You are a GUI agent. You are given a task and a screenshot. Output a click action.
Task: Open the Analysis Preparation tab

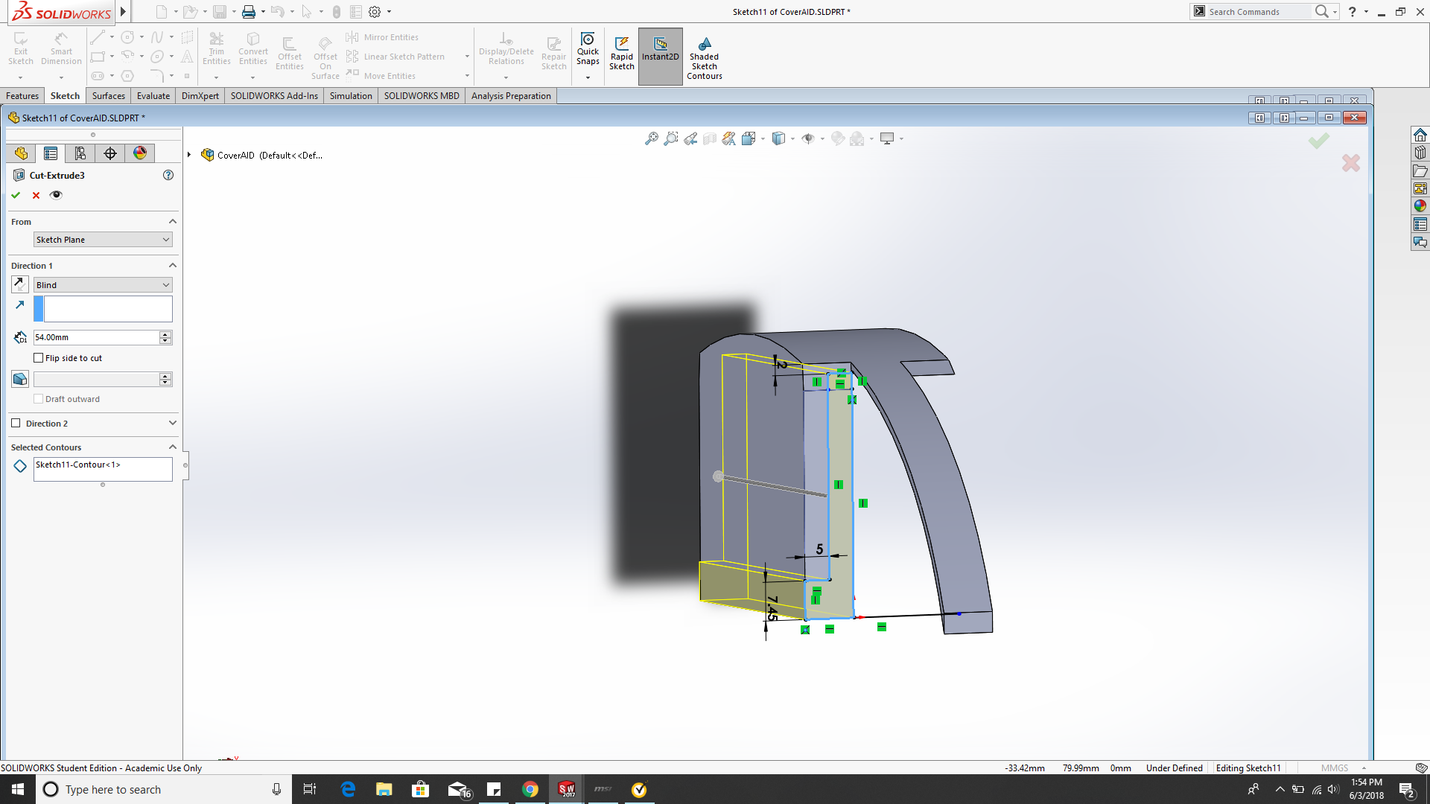click(x=511, y=96)
